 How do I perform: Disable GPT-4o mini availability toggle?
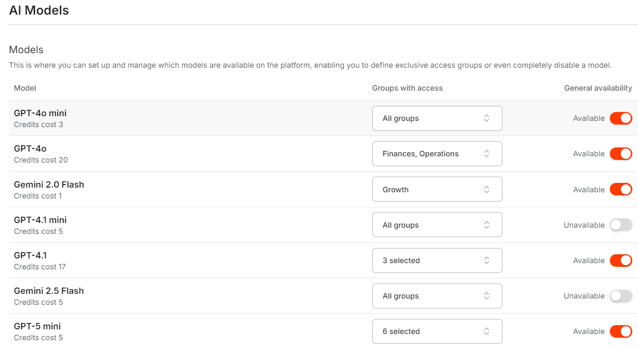point(621,118)
